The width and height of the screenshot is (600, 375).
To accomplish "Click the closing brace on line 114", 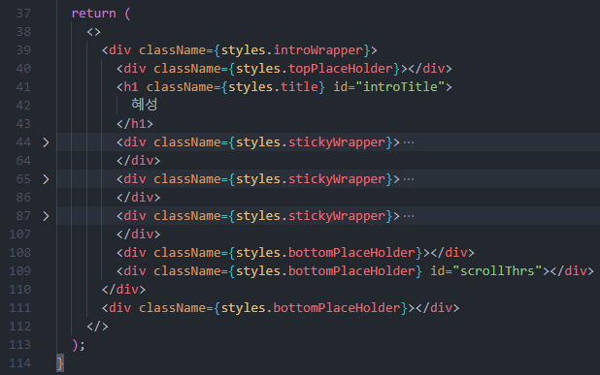I will (x=60, y=362).
